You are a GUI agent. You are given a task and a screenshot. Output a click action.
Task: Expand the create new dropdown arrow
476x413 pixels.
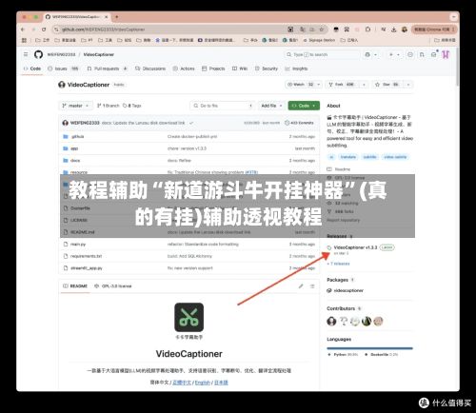tap(398, 54)
